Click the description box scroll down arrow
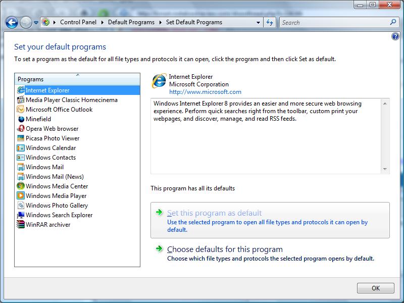404x303 pixels. (x=385, y=169)
